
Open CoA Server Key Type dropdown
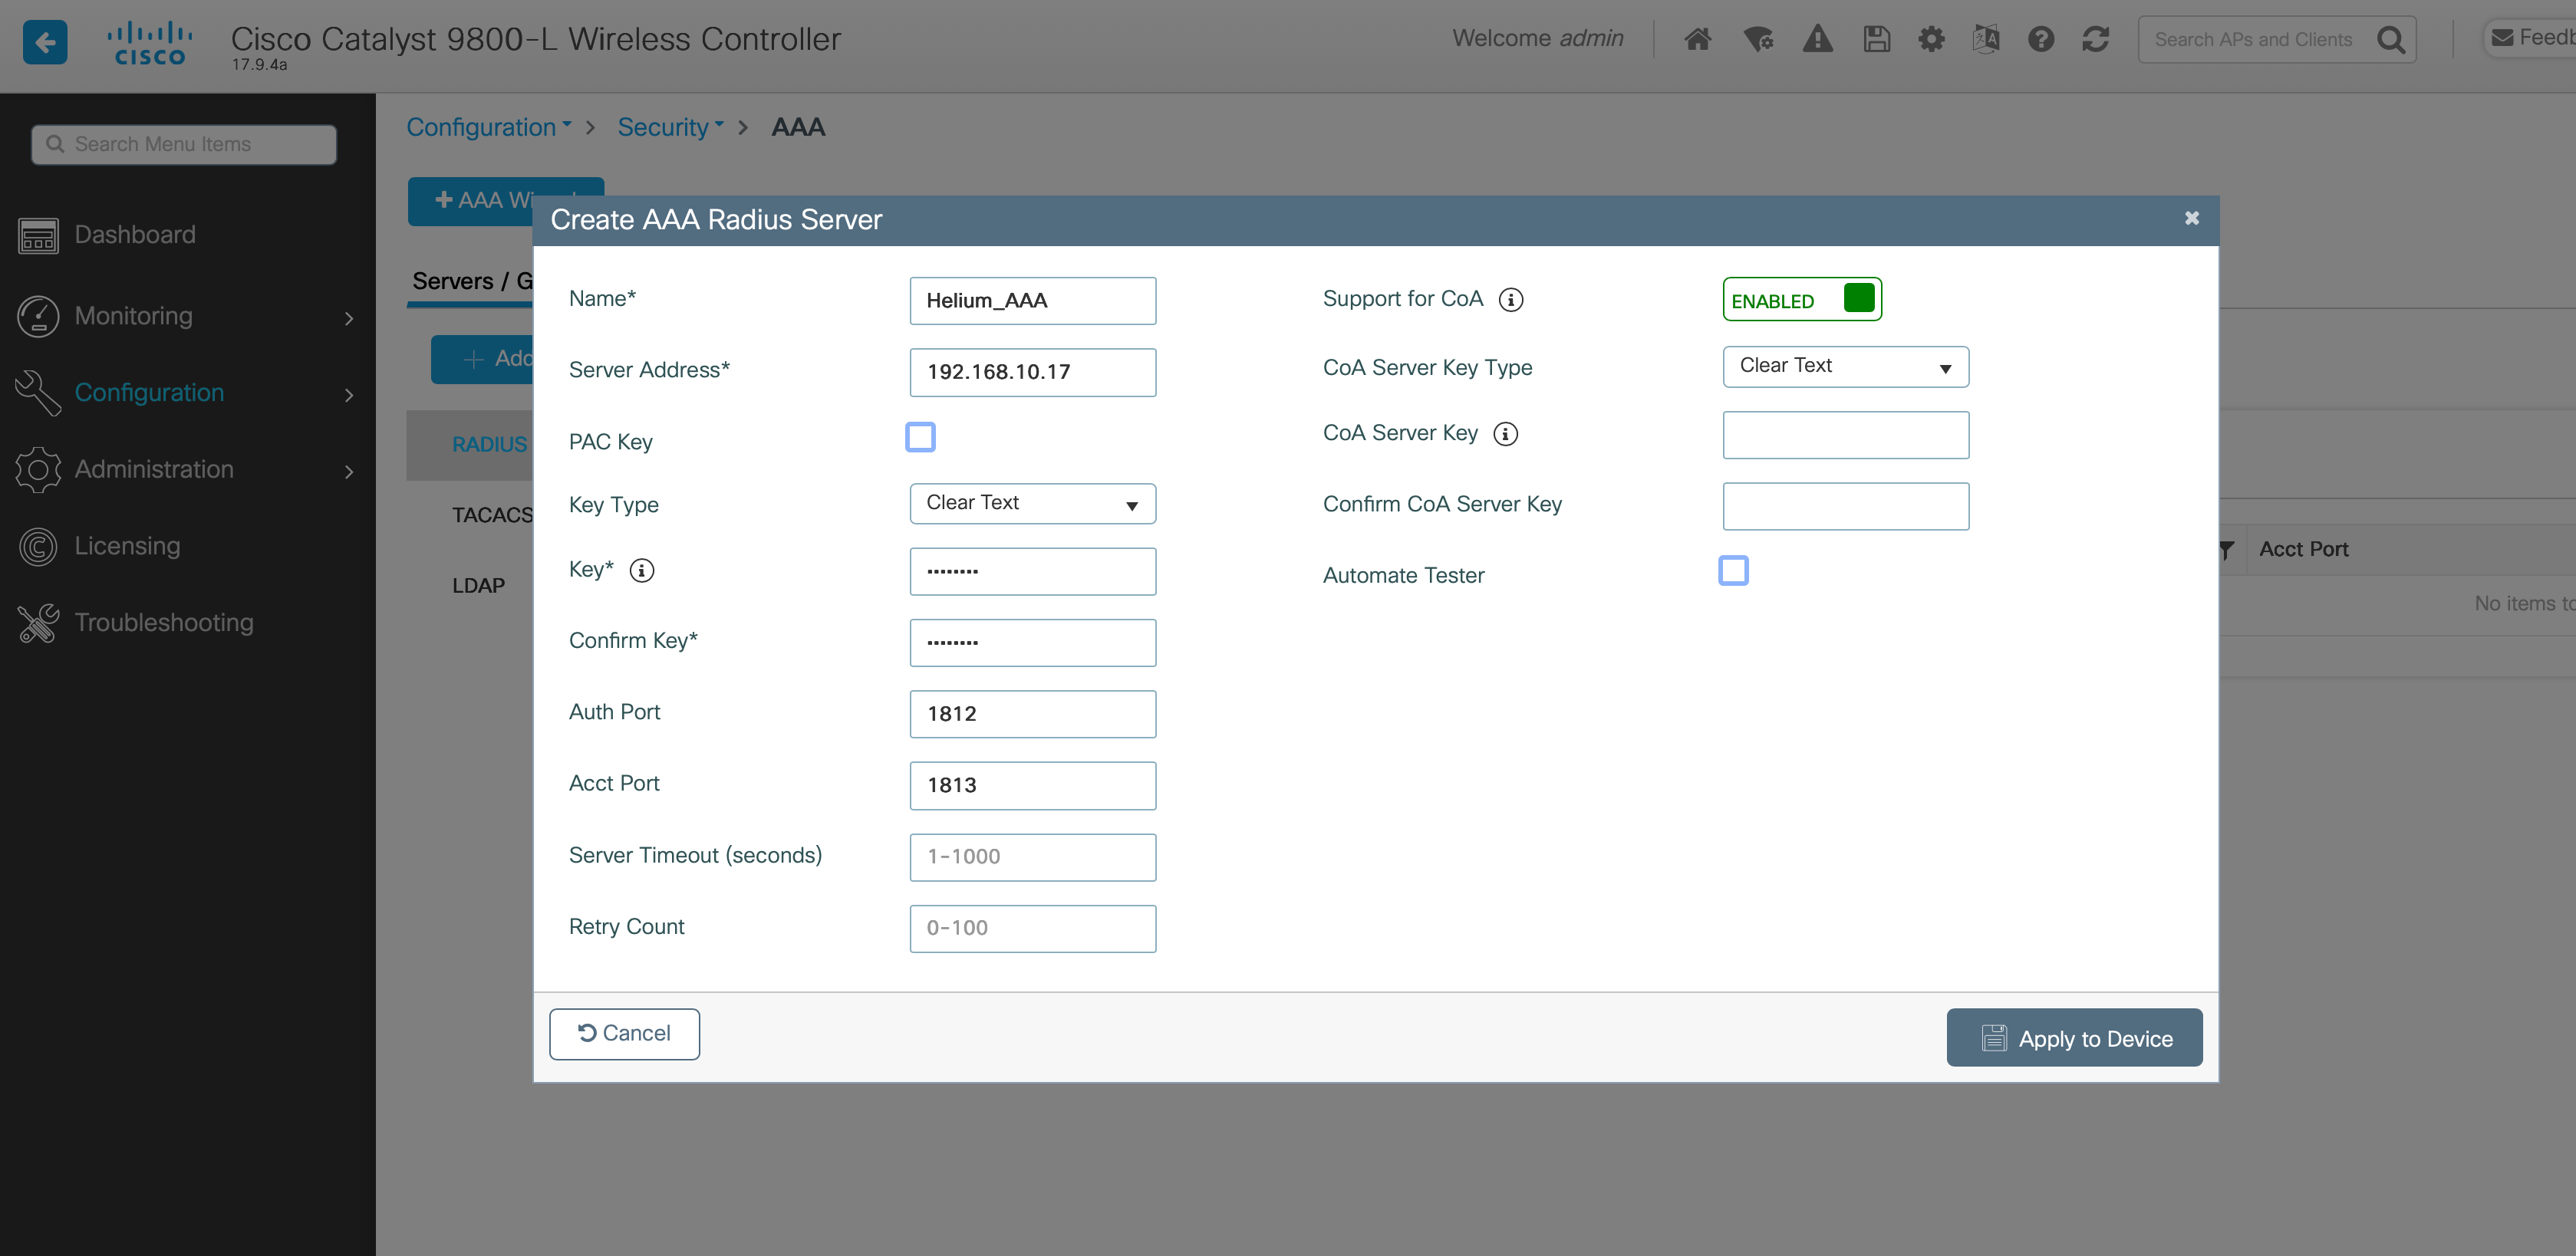(x=1845, y=367)
